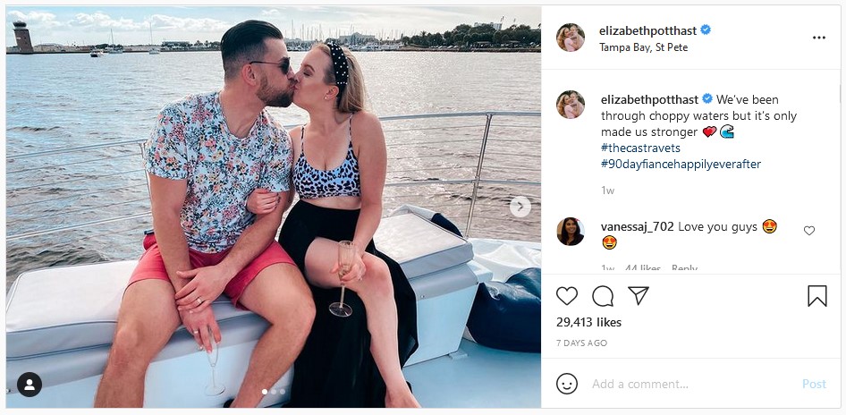
Task: Click the vanessaj_702 username
Action: 638,226
